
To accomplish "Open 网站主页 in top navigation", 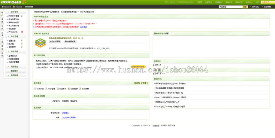I will [x=239, y=2].
